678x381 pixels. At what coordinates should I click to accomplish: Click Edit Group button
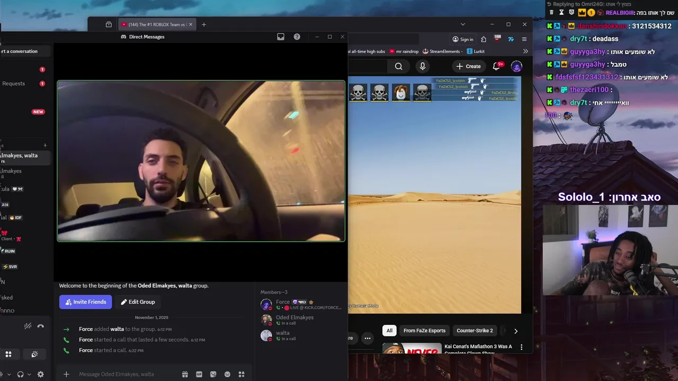pyautogui.click(x=138, y=302)
